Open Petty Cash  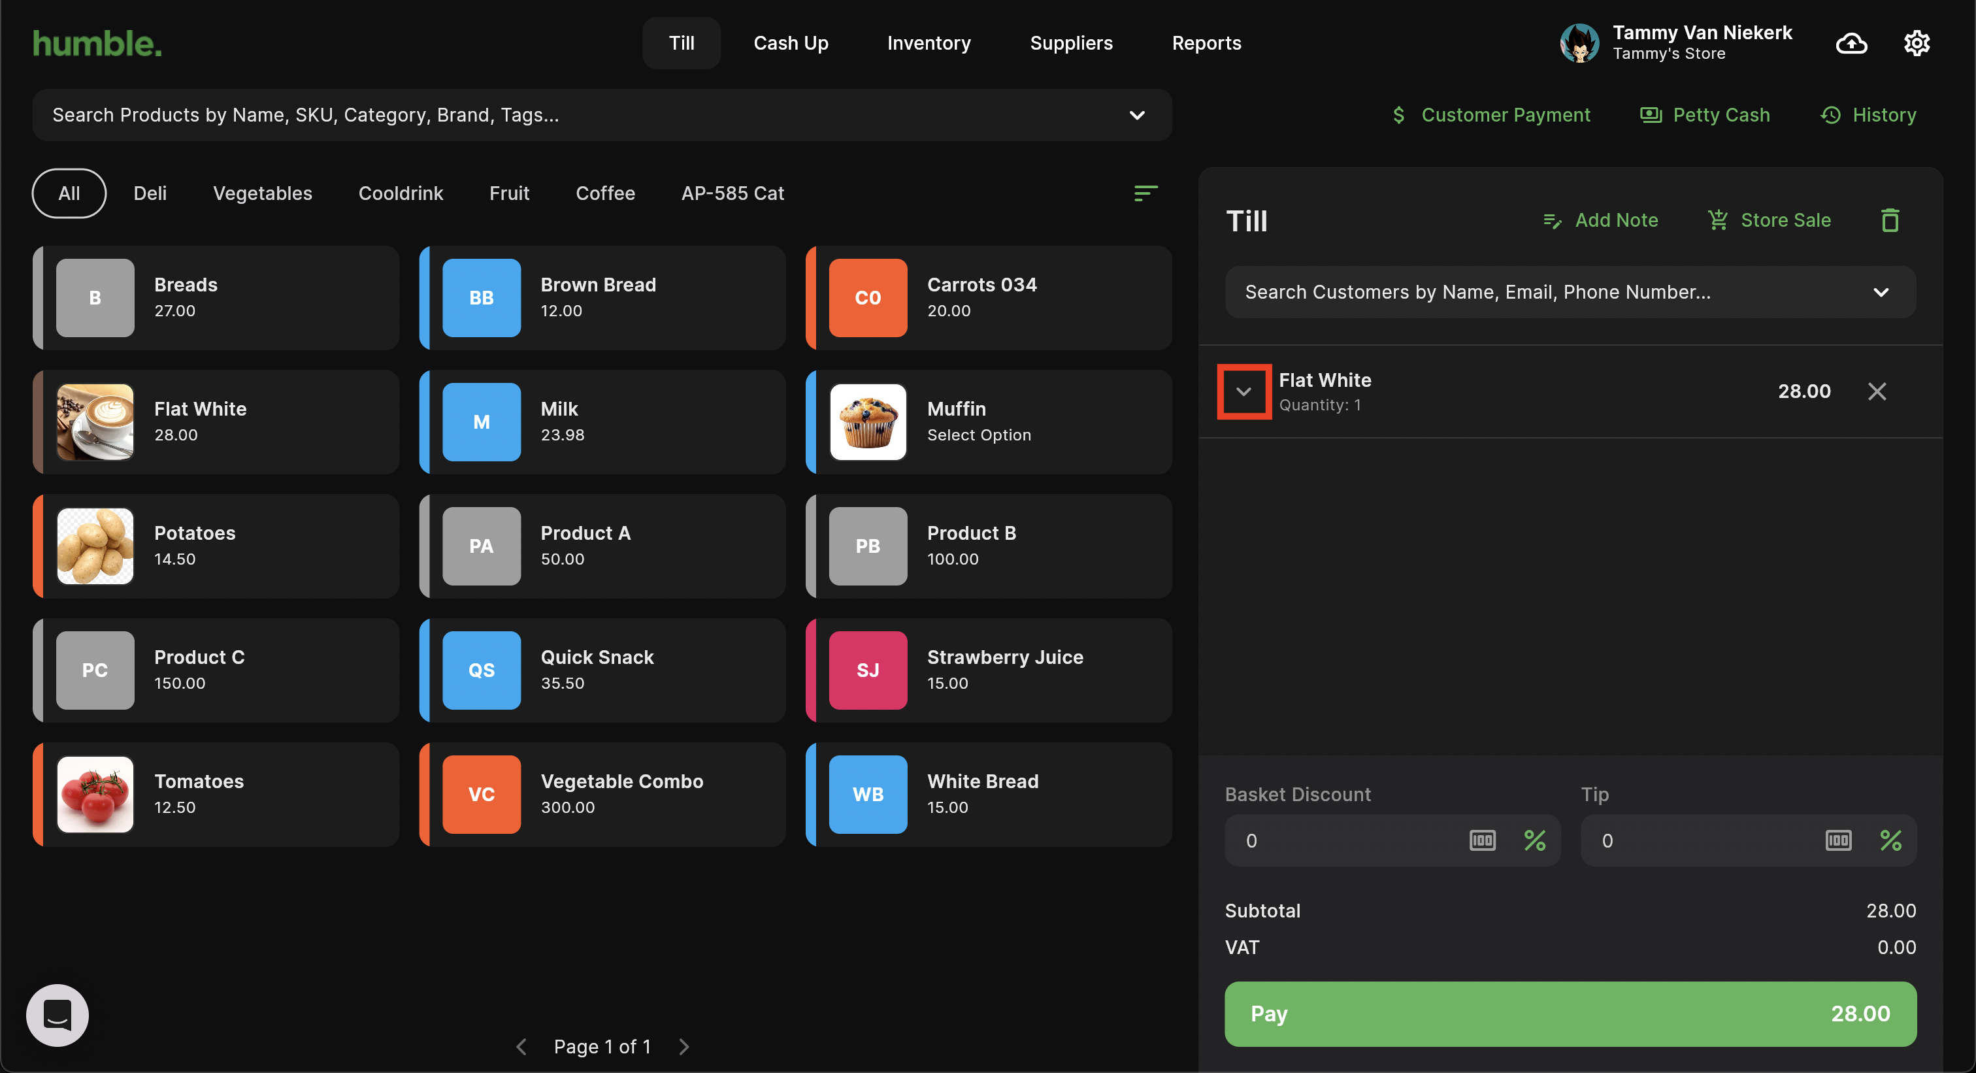coord(1704,115)
